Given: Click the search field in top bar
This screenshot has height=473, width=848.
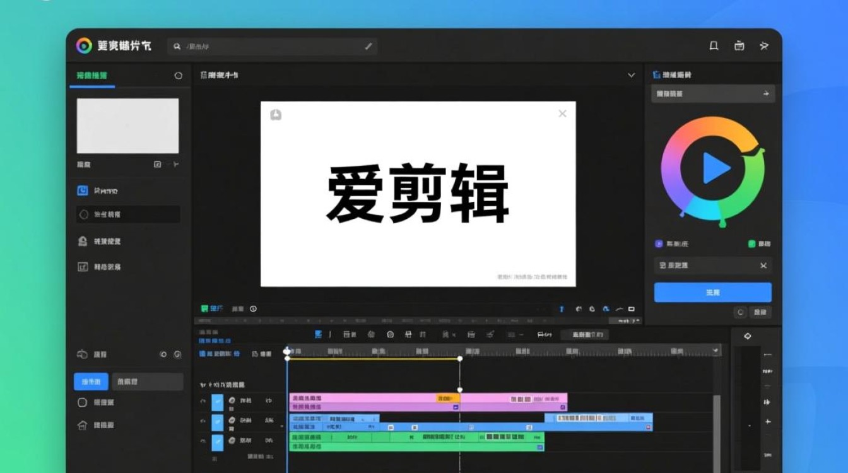Looking at the screenshot, I should pos(273,46).
